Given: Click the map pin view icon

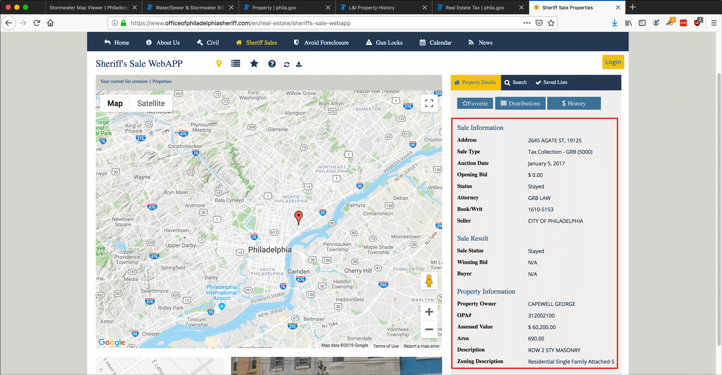Looking at the screenshot, I should coord(219,63).
